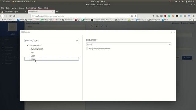Screen dimensions: 196x110
Task: Open the Gmail bookmark
Action: [57, 20]
